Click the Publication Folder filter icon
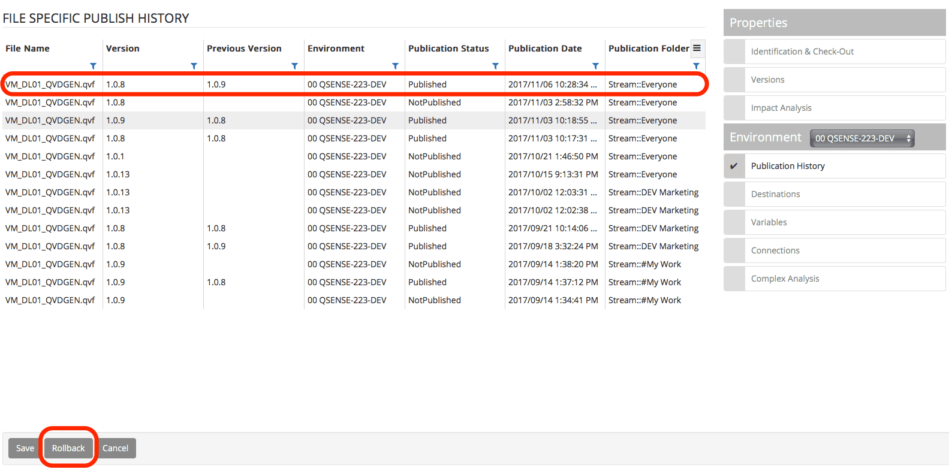 pos(696,66)
